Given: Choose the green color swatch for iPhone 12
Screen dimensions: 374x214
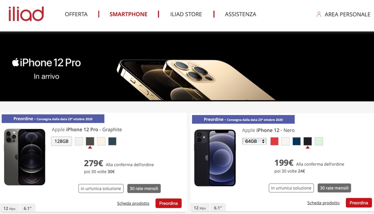Looking at the screenshot, I should (319, 141).
